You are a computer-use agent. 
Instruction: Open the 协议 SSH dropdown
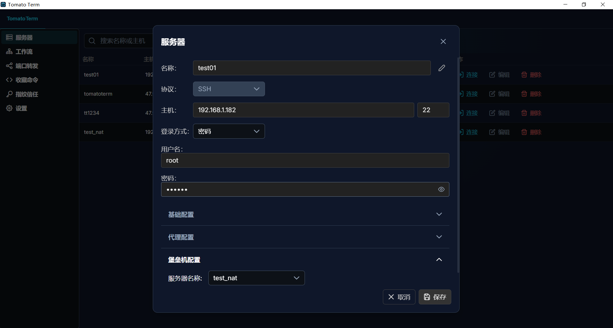point(229,89)
